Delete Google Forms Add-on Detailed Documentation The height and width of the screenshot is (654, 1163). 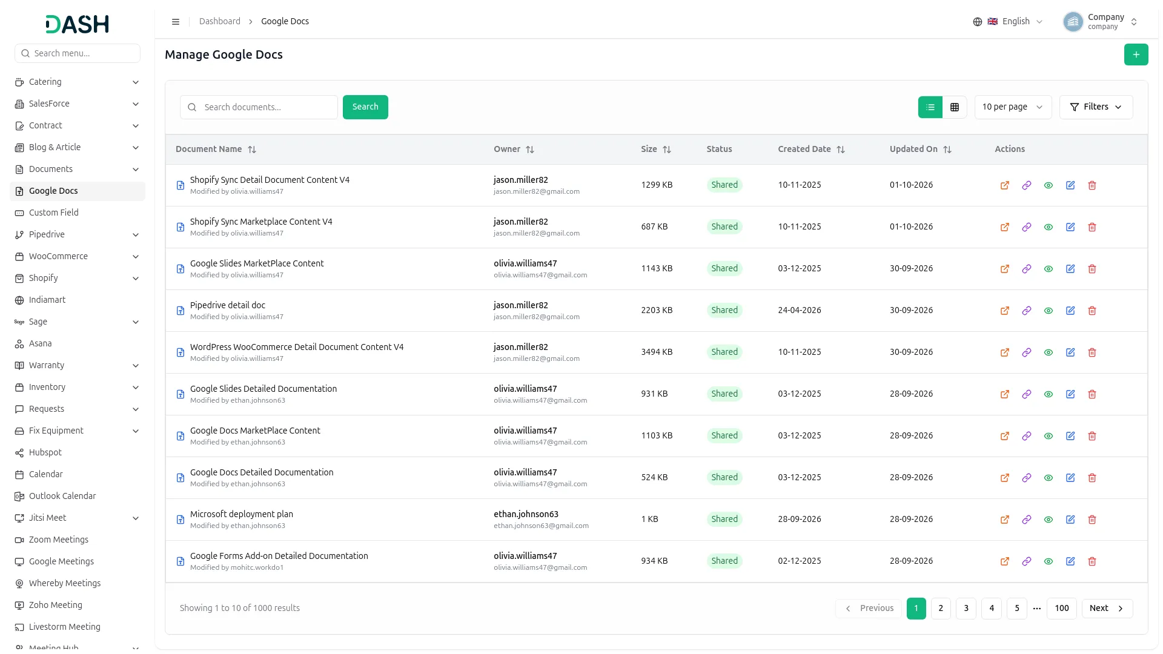pyautogui.click(x=1092, y=561)
